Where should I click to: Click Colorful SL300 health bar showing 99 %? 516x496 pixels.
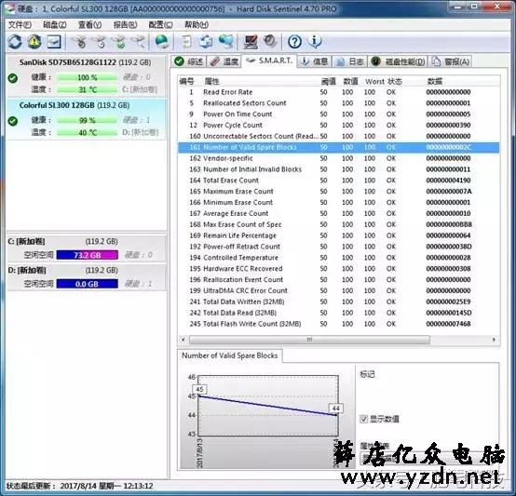tap(87, 121)
